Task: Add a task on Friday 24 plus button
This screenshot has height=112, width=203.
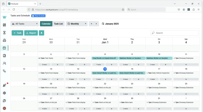Action: tap(159, 94)
